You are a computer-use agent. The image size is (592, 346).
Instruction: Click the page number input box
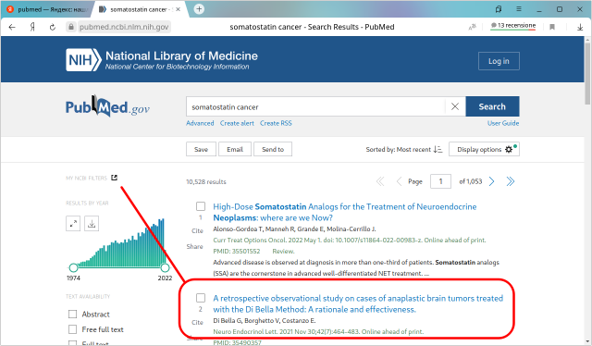click(x=440, y=181)
